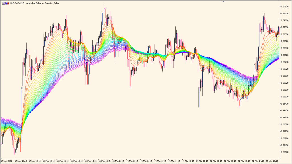Click the 0.96570 price label
292x164 pixels.
coord(285,90)
